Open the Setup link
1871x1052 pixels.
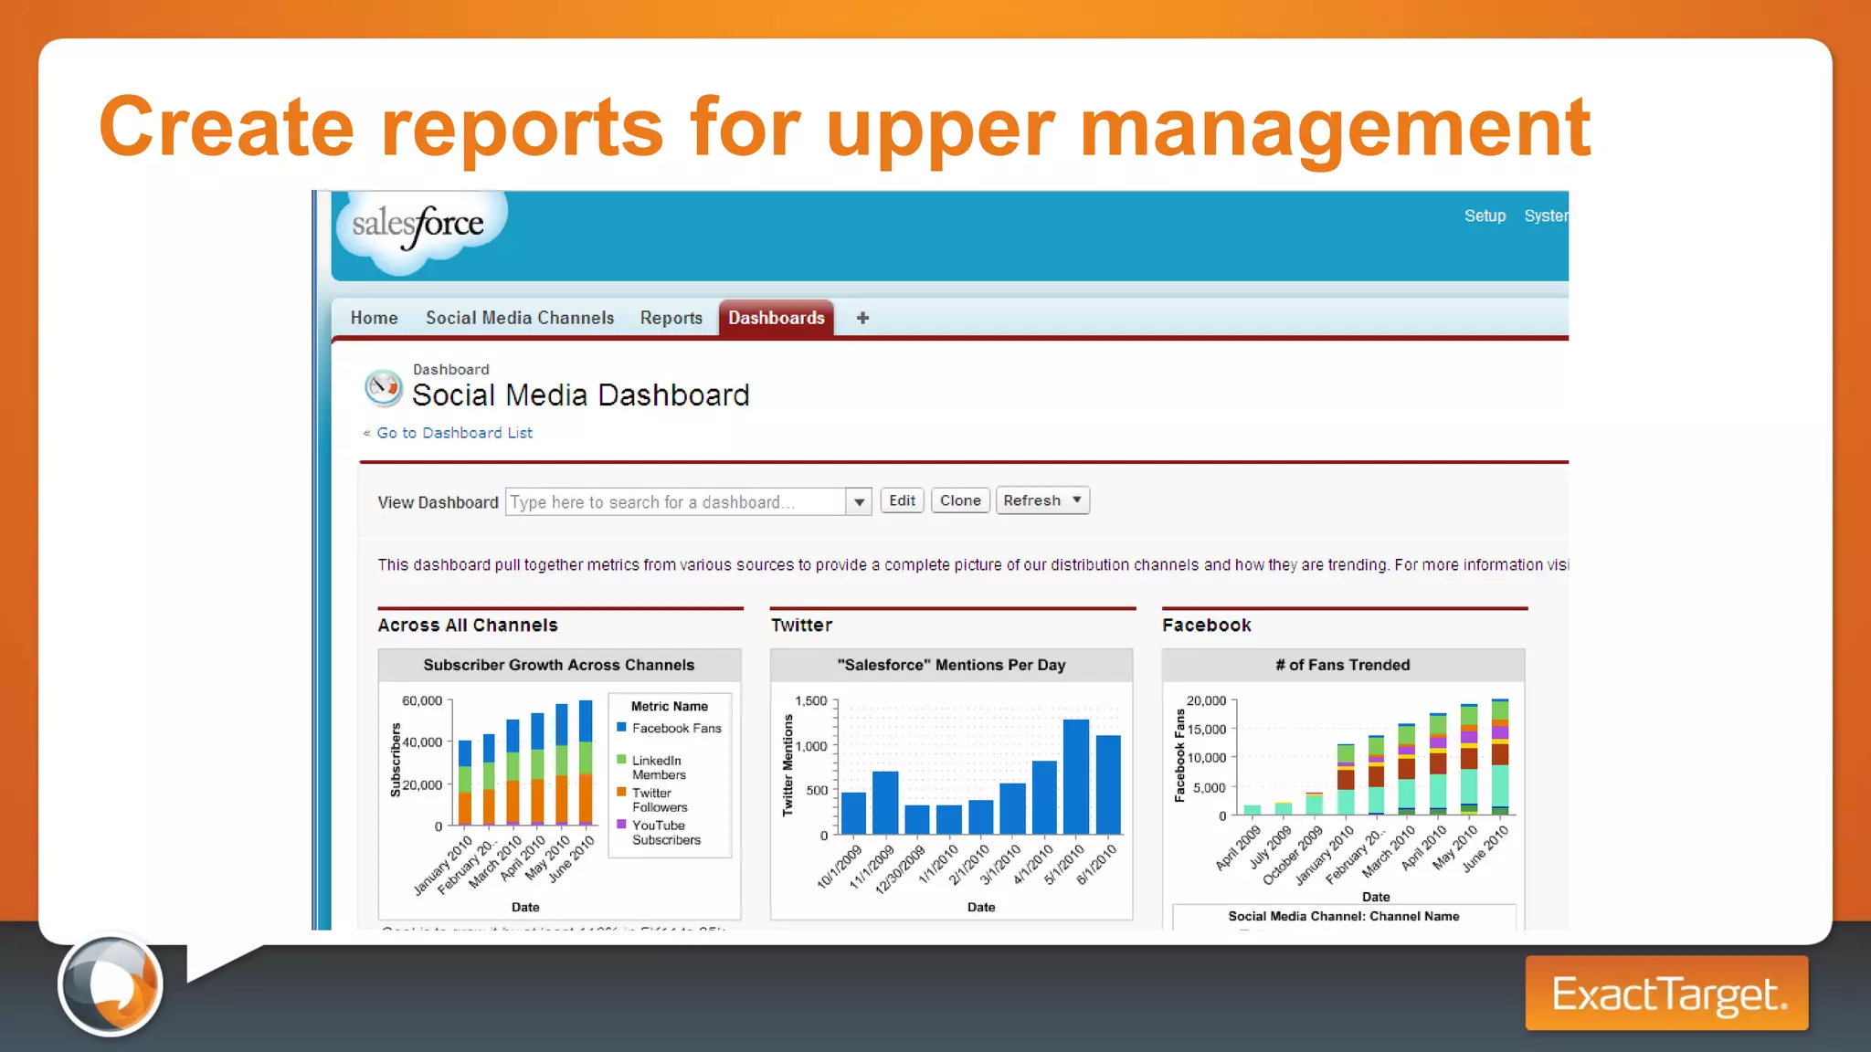[x=1485, y=216]
